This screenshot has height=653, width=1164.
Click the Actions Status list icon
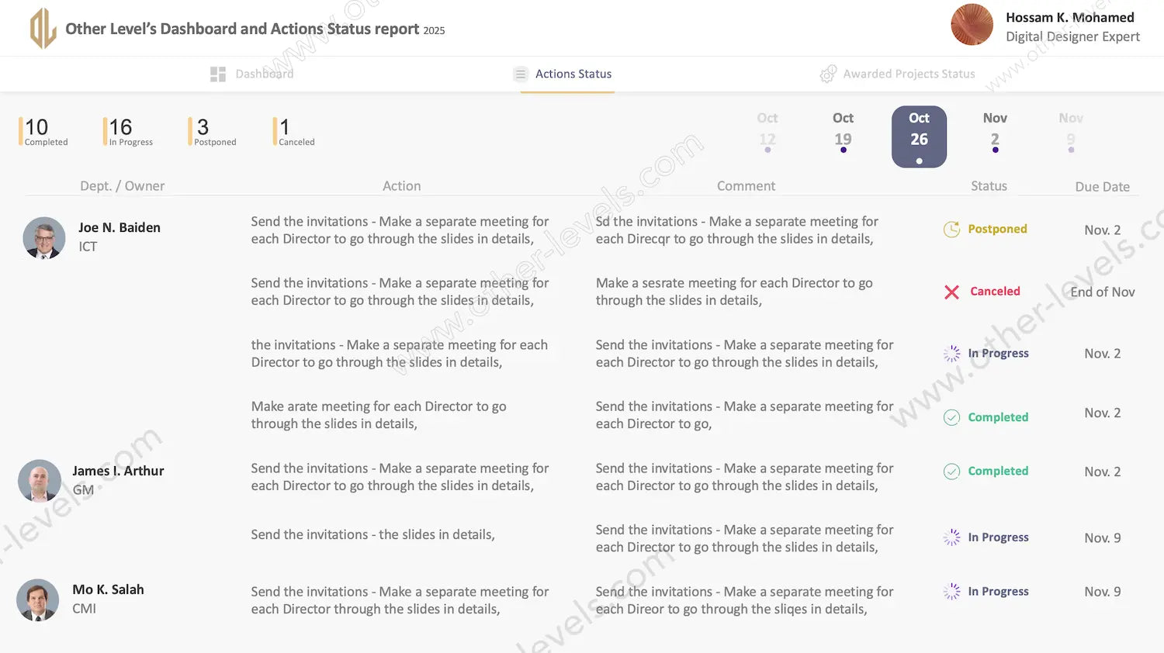coord(521,74)
